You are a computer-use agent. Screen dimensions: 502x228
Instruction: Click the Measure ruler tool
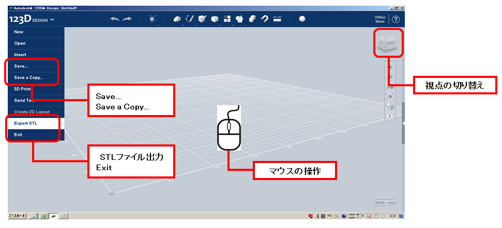pos(277,19)
